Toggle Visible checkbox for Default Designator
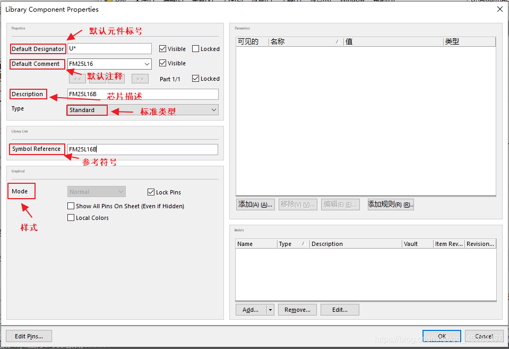Viewport: 509px width, 349px height. click(x=163, y=49)
